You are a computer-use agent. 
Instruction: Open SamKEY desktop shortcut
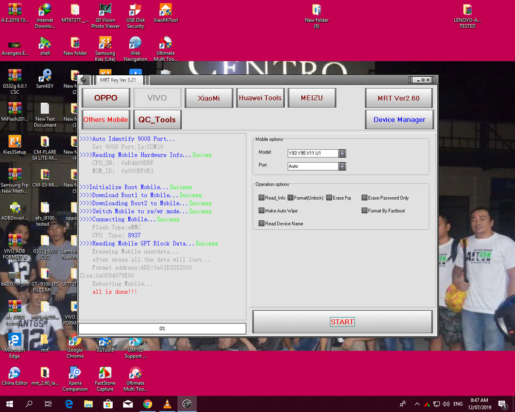click(45, 79)
